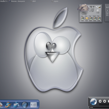Viewport: 109px width, 109px height.
Task: Select date 11 in the calendar widget
Action: (107, 12)
